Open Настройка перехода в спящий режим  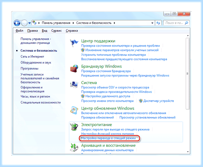[x=108, y=138]
